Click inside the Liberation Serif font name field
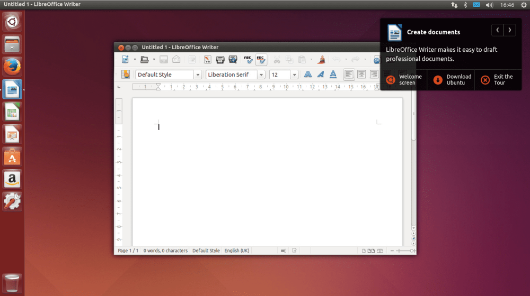 [232, 75]
